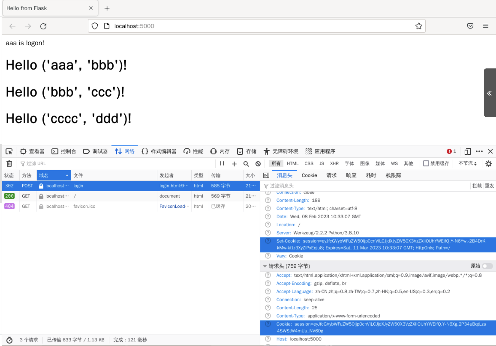The width and height of the screenshot is (496, 346).
Task: Click the plus new request icon
Action: coord(234,164)
